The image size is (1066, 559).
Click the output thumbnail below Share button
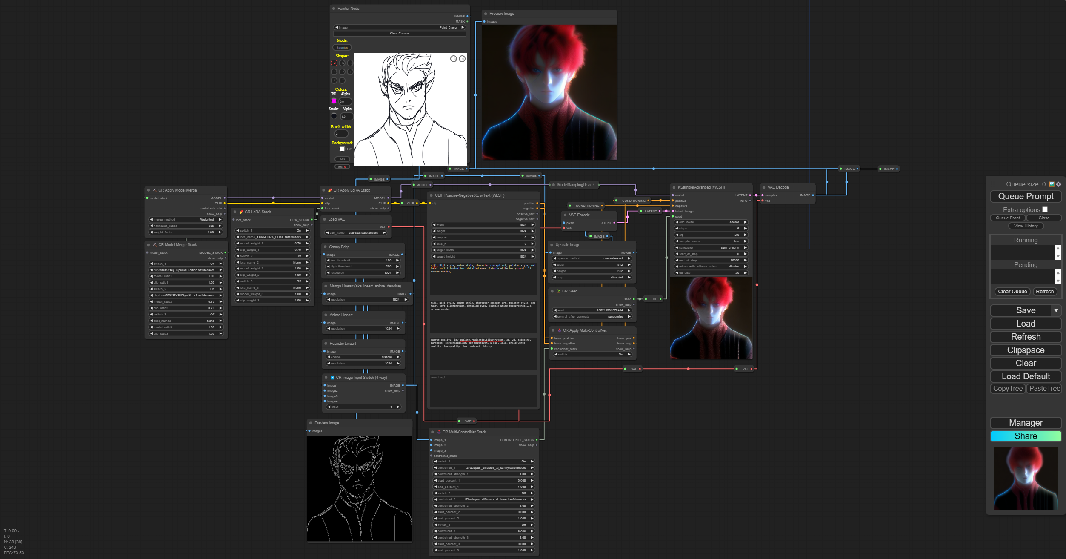click(1026, 478)
